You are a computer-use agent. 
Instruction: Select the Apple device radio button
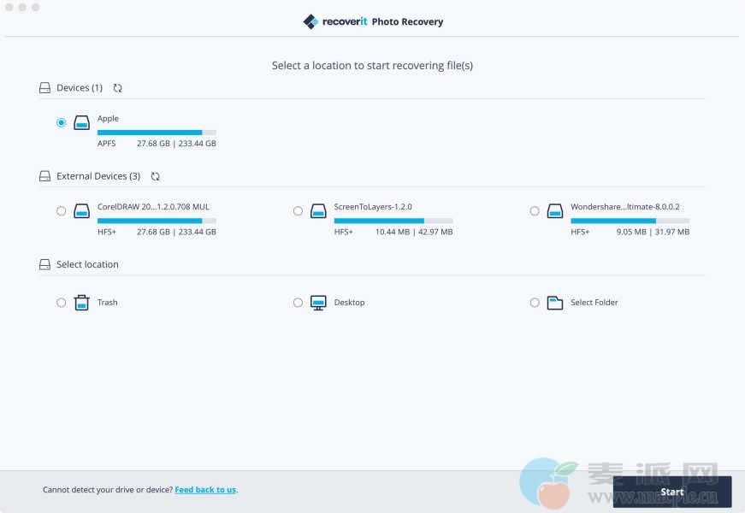coord(61,123)
